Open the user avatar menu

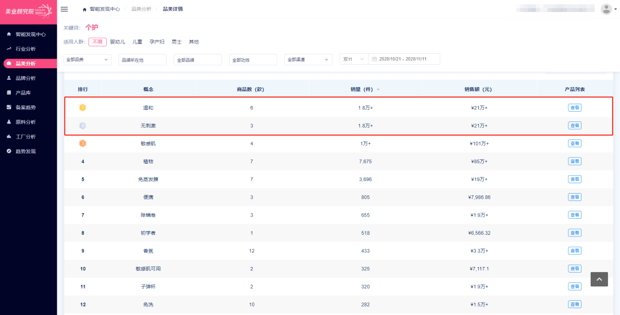606,9
